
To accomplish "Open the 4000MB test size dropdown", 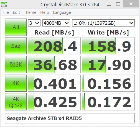I will [56, 23].
